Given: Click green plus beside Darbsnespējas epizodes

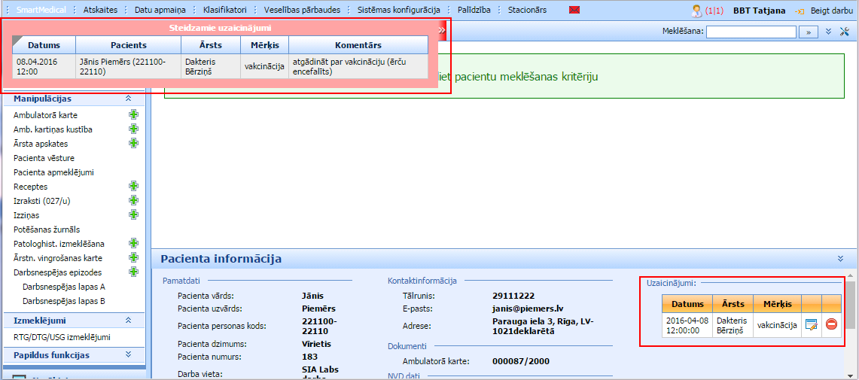Looking at the screenshot, I should pos(133,272).
